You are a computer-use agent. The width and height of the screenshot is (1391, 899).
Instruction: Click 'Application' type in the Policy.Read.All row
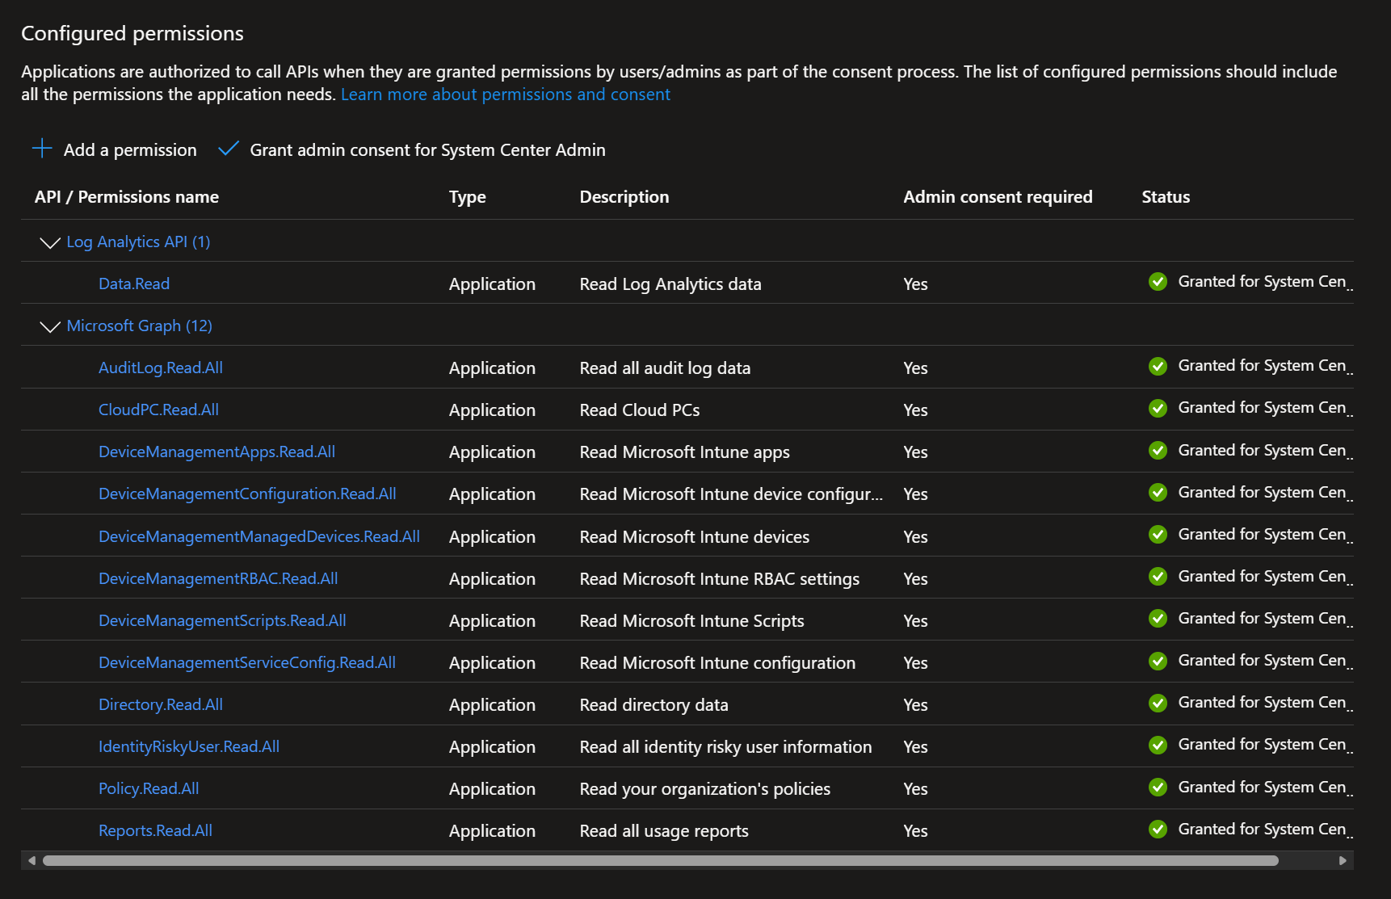pos(492,789)
